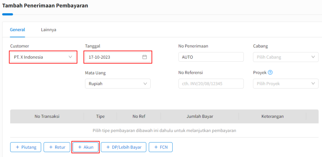322x157 pixels.
Task: Click the Jumlah Bayar column header
Action: tap(200, 117)
